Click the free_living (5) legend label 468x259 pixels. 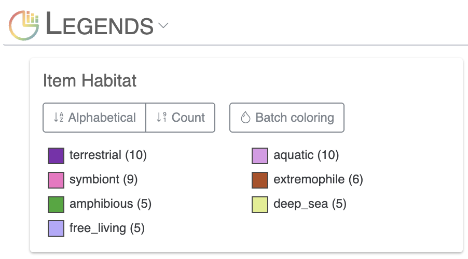107,228
